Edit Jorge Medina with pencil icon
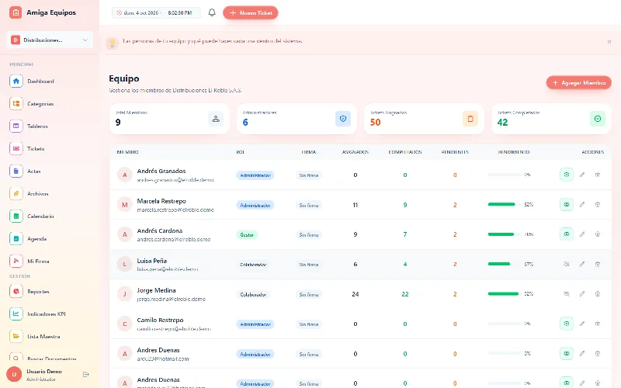 tap(581, 294)
